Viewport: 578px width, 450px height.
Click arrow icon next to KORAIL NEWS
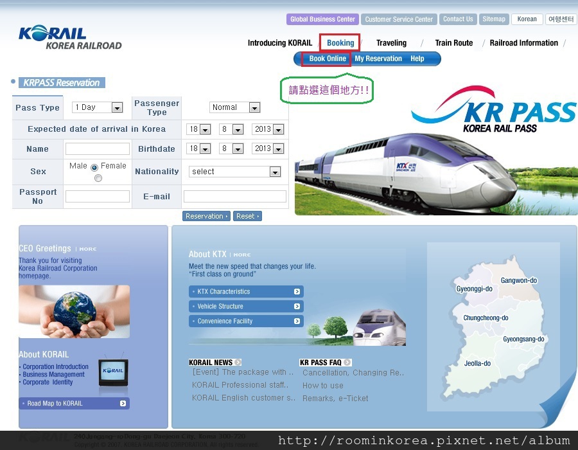[x=238, y=362]
